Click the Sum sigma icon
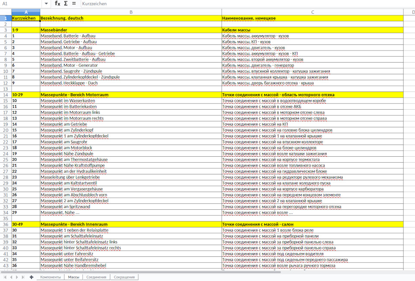 (66, 3)
